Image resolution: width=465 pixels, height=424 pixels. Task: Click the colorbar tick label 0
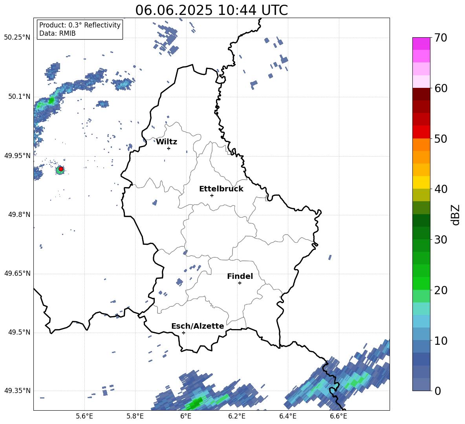[438, 391]
